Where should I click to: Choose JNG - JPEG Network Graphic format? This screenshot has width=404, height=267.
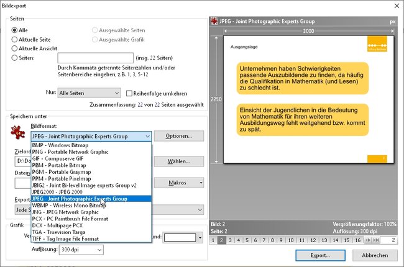point(91,212)
